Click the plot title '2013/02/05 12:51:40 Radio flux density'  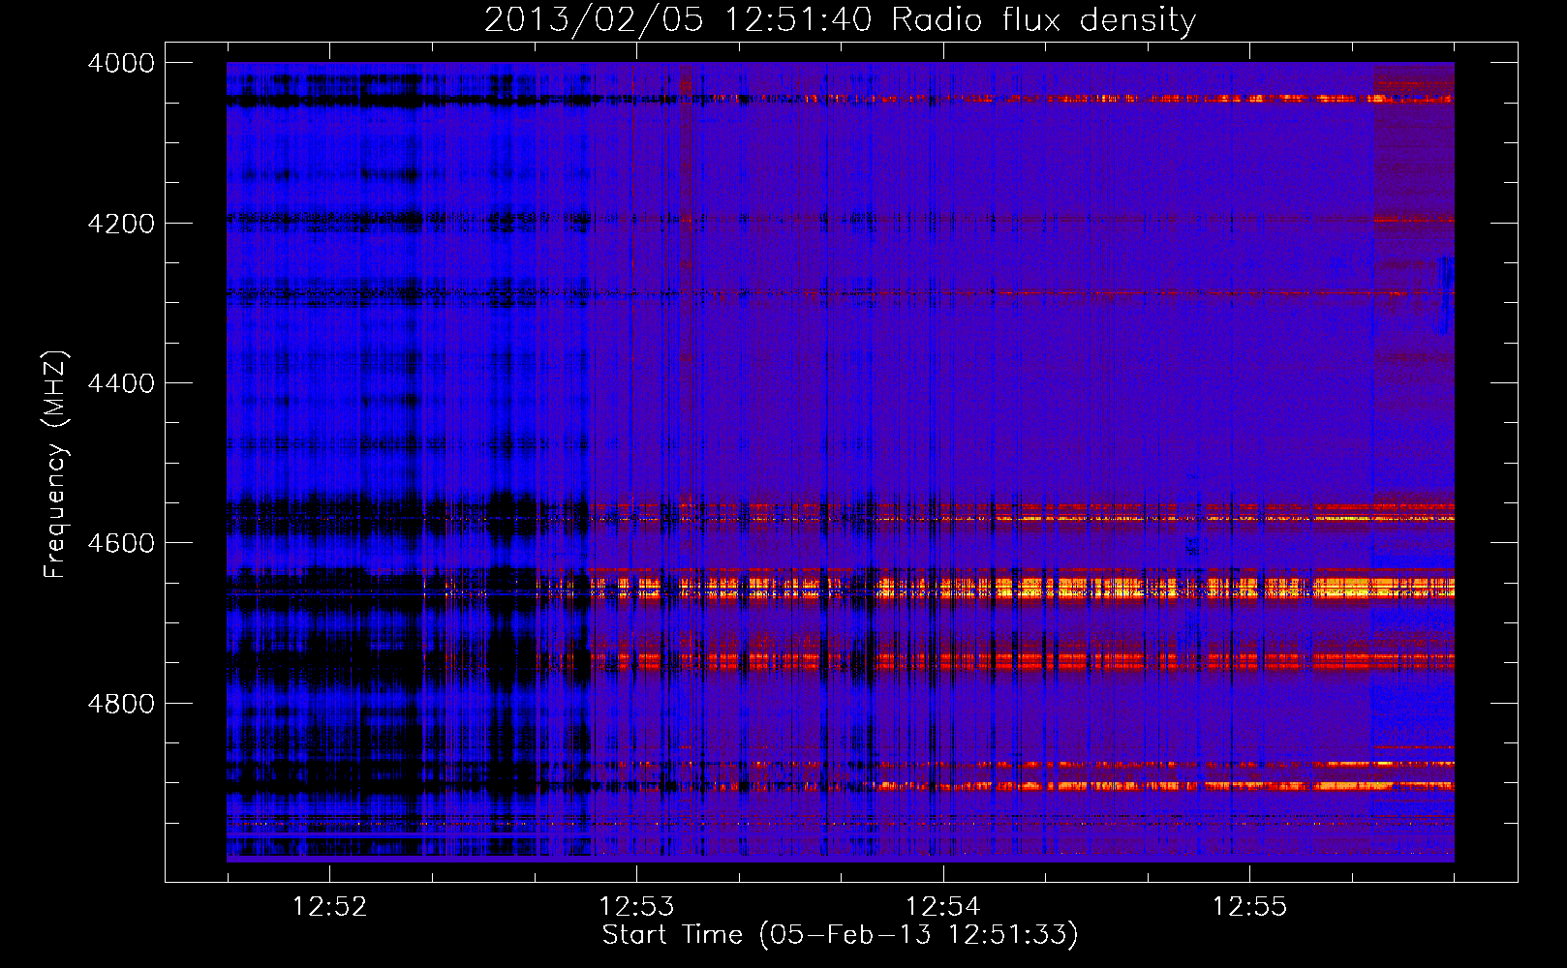[840, 20]
